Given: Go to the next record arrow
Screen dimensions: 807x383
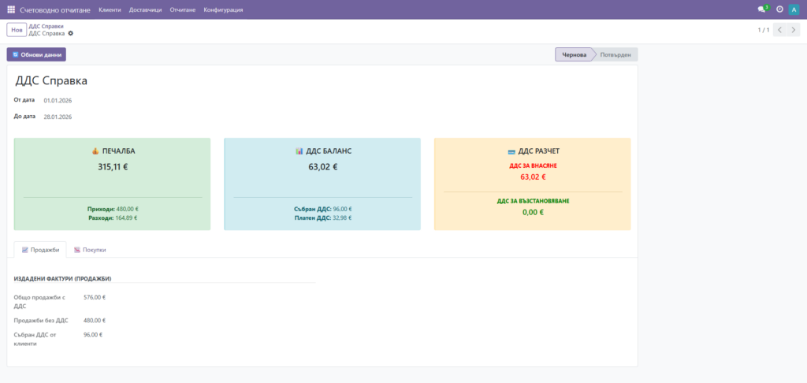Looking at the screenshot, I should [x=794, y=30].
